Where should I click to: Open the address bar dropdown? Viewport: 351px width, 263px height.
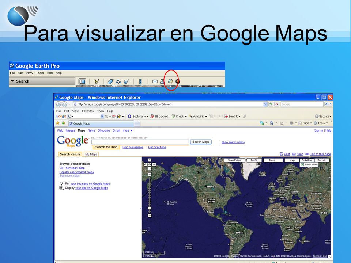tap(265, 104)
